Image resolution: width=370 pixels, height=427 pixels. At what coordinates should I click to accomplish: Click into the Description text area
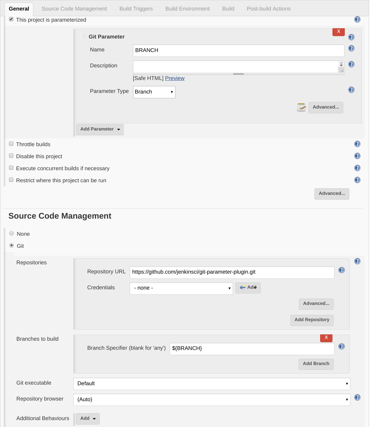(x=236, y=67)
